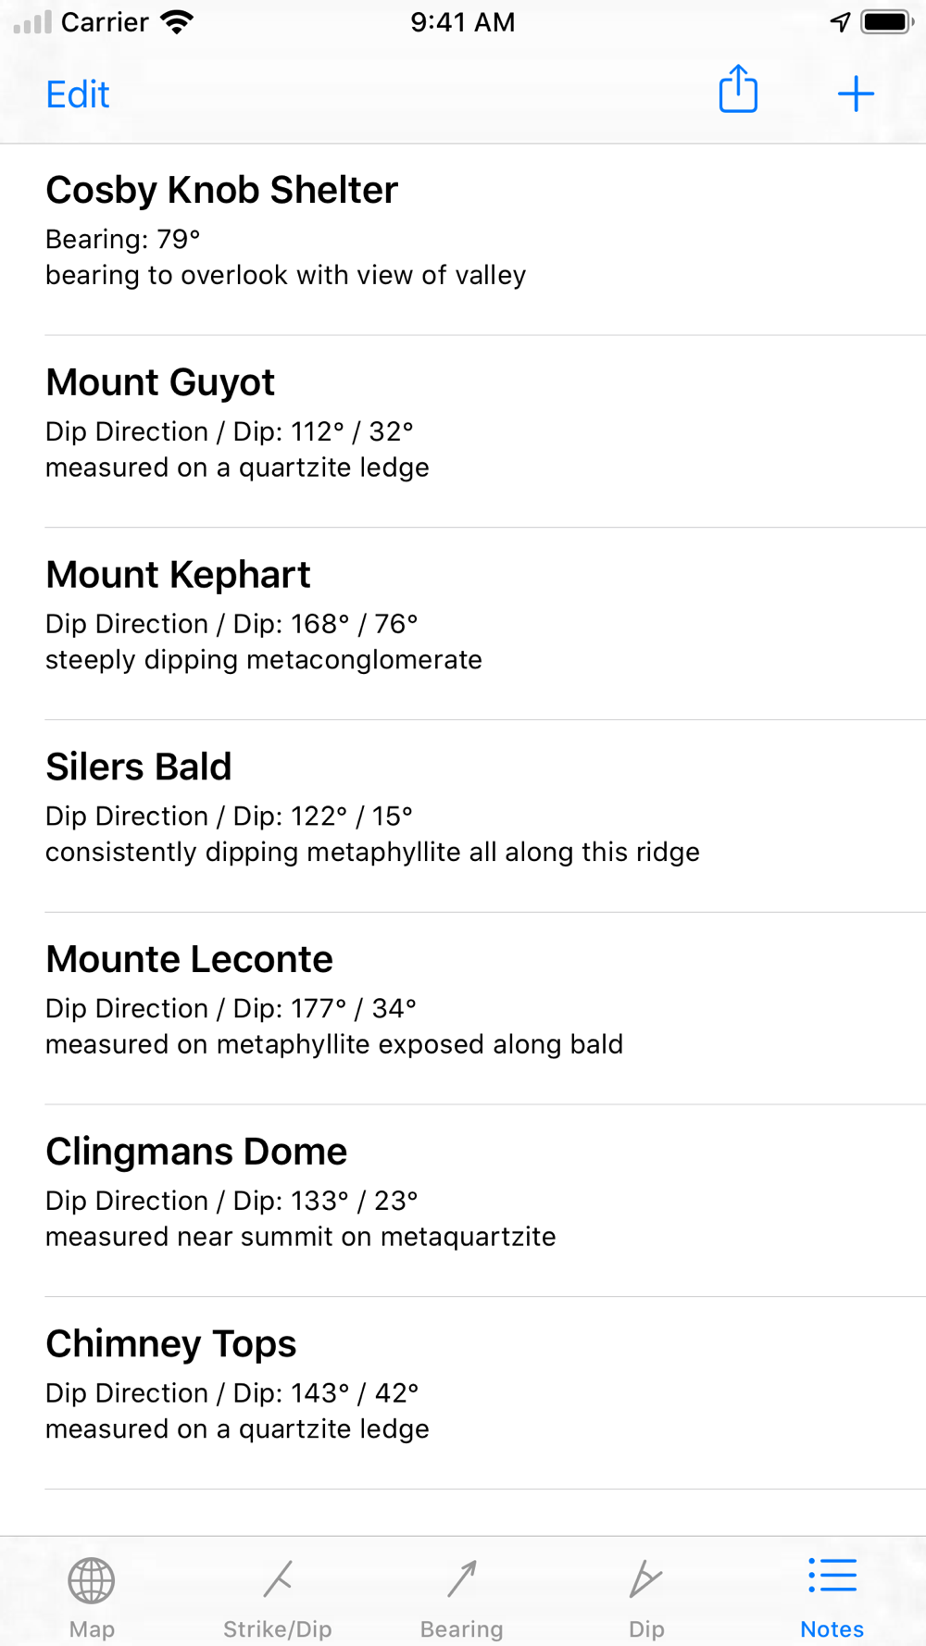Open the Mount Guyot note

463,431
